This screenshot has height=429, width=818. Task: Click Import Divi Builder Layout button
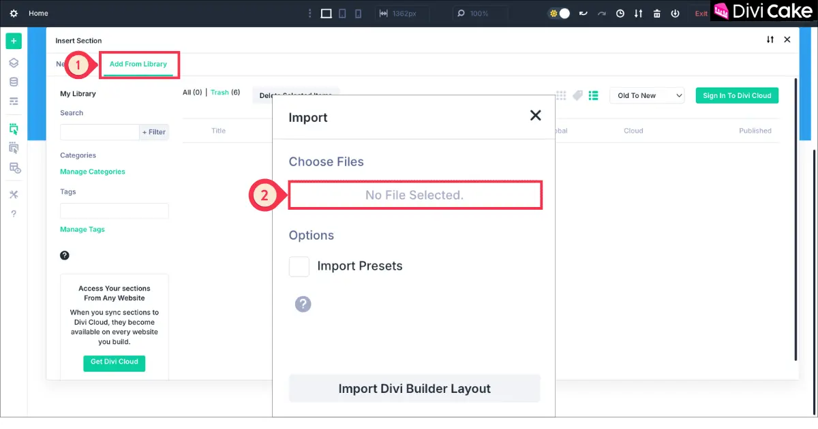[x=414, y=389]
